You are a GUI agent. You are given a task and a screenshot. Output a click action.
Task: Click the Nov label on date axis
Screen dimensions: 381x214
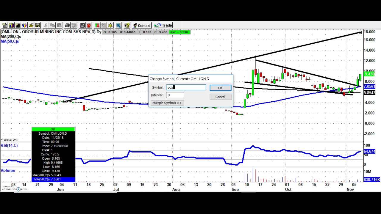point(350,189)
